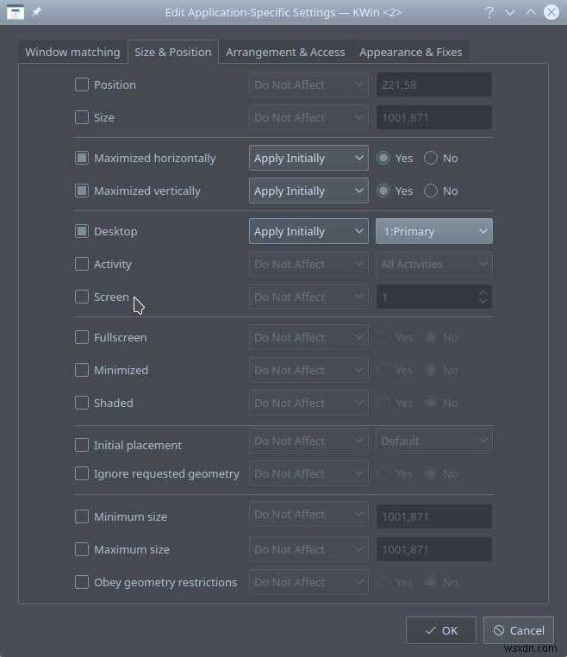Screen dimensions: 567x657
Task: Open the Desktop Apply Initially dropdown
Action: coord(308,231)
